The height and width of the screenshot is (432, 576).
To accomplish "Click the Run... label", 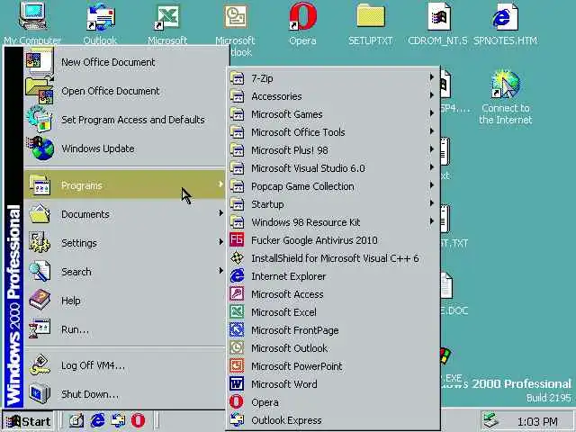I will pyautogui.click(x=75, y=329).
